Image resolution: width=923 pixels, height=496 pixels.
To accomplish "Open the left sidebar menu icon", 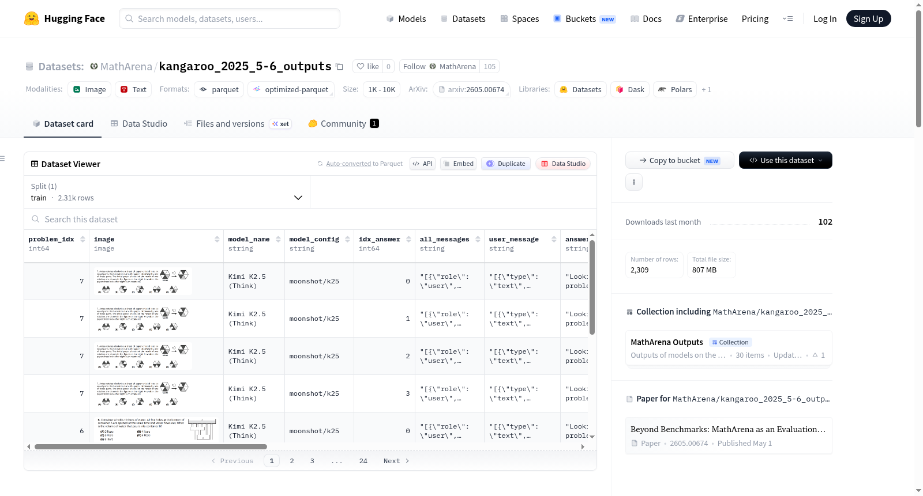I will pos(2,158).
